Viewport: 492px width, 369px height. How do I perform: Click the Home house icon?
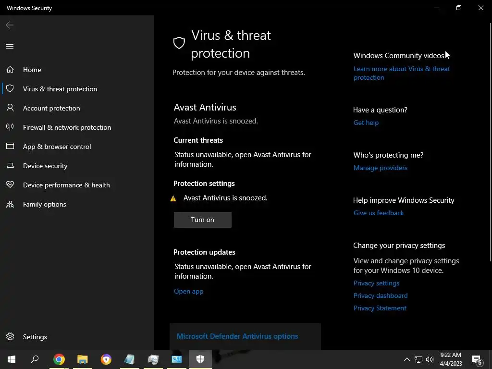(x=10, y=69)
